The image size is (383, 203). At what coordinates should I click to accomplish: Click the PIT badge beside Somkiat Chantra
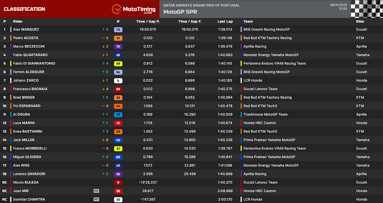click(96, 199)
